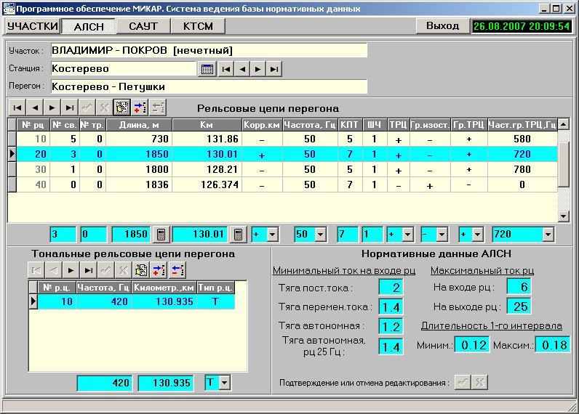Expand the 720 boundary frequency dropdown
579x414 pixels.
click(548, 235)
